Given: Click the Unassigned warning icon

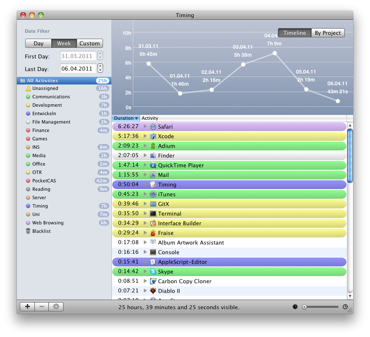Looking at the screenshot, I should point(28,88).
